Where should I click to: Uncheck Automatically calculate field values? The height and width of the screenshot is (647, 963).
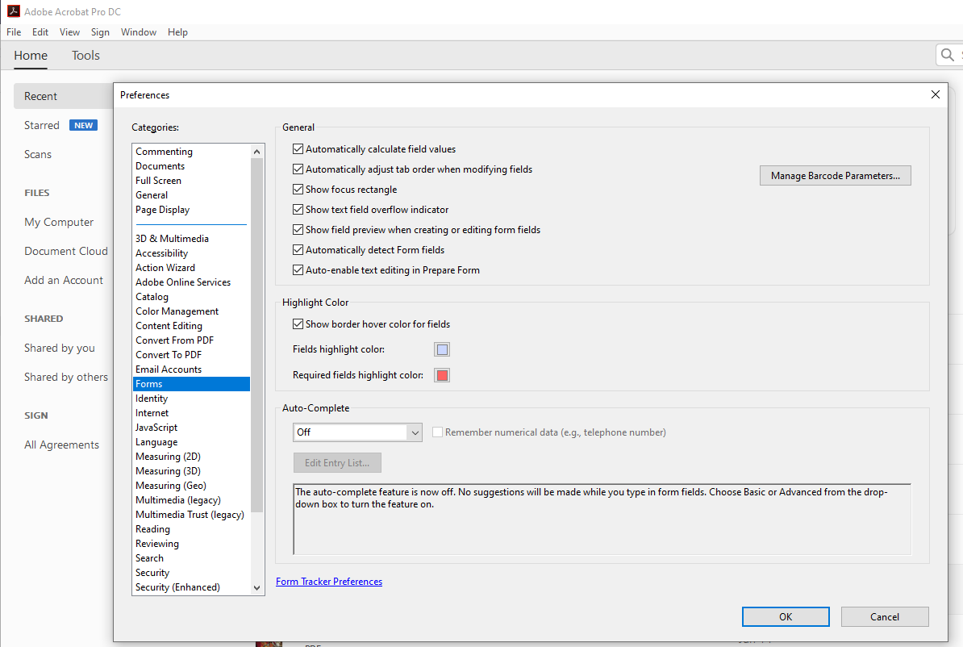[298, 148]
